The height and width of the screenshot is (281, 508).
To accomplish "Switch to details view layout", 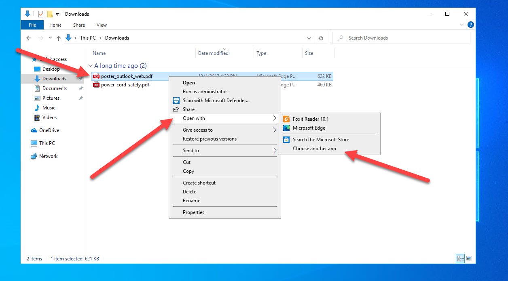I will (460, 258).
